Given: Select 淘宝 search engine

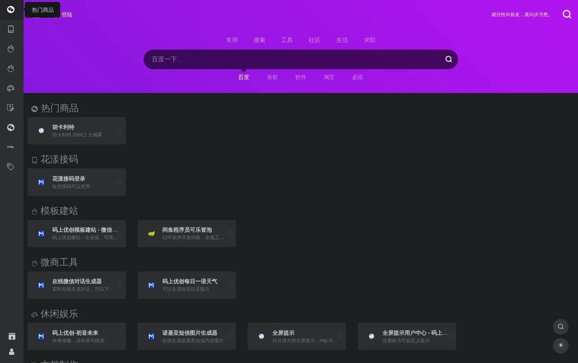Looking at the screenshot, I should (x=329, y=77).
